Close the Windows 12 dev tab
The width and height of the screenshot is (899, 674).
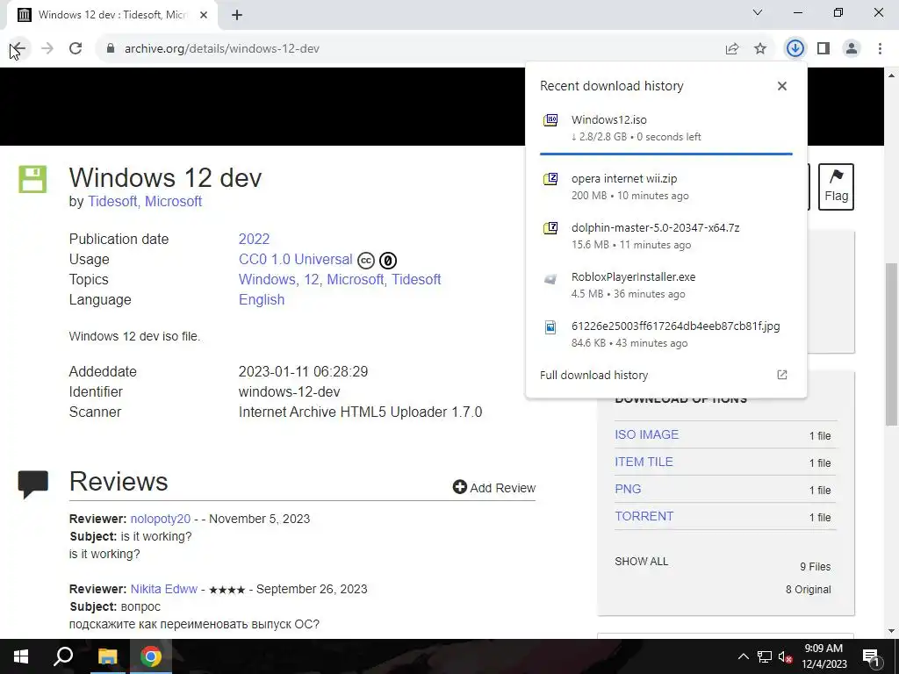[204, 15]
